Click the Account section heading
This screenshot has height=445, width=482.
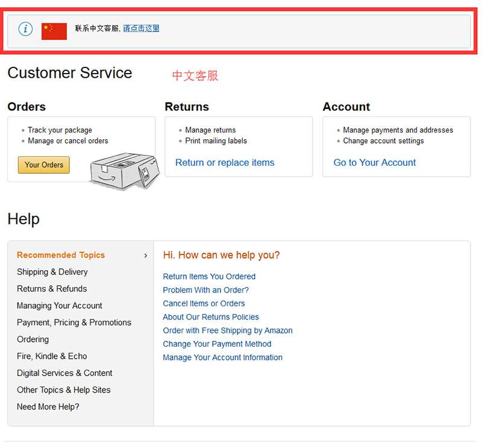(x=346, y=107)
